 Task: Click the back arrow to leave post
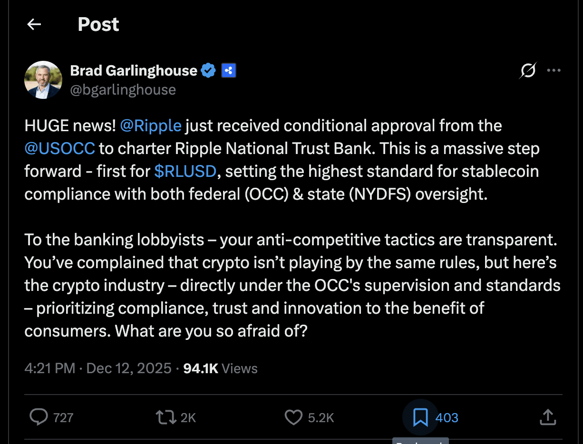pyautogui.click(x=34, y=25)
